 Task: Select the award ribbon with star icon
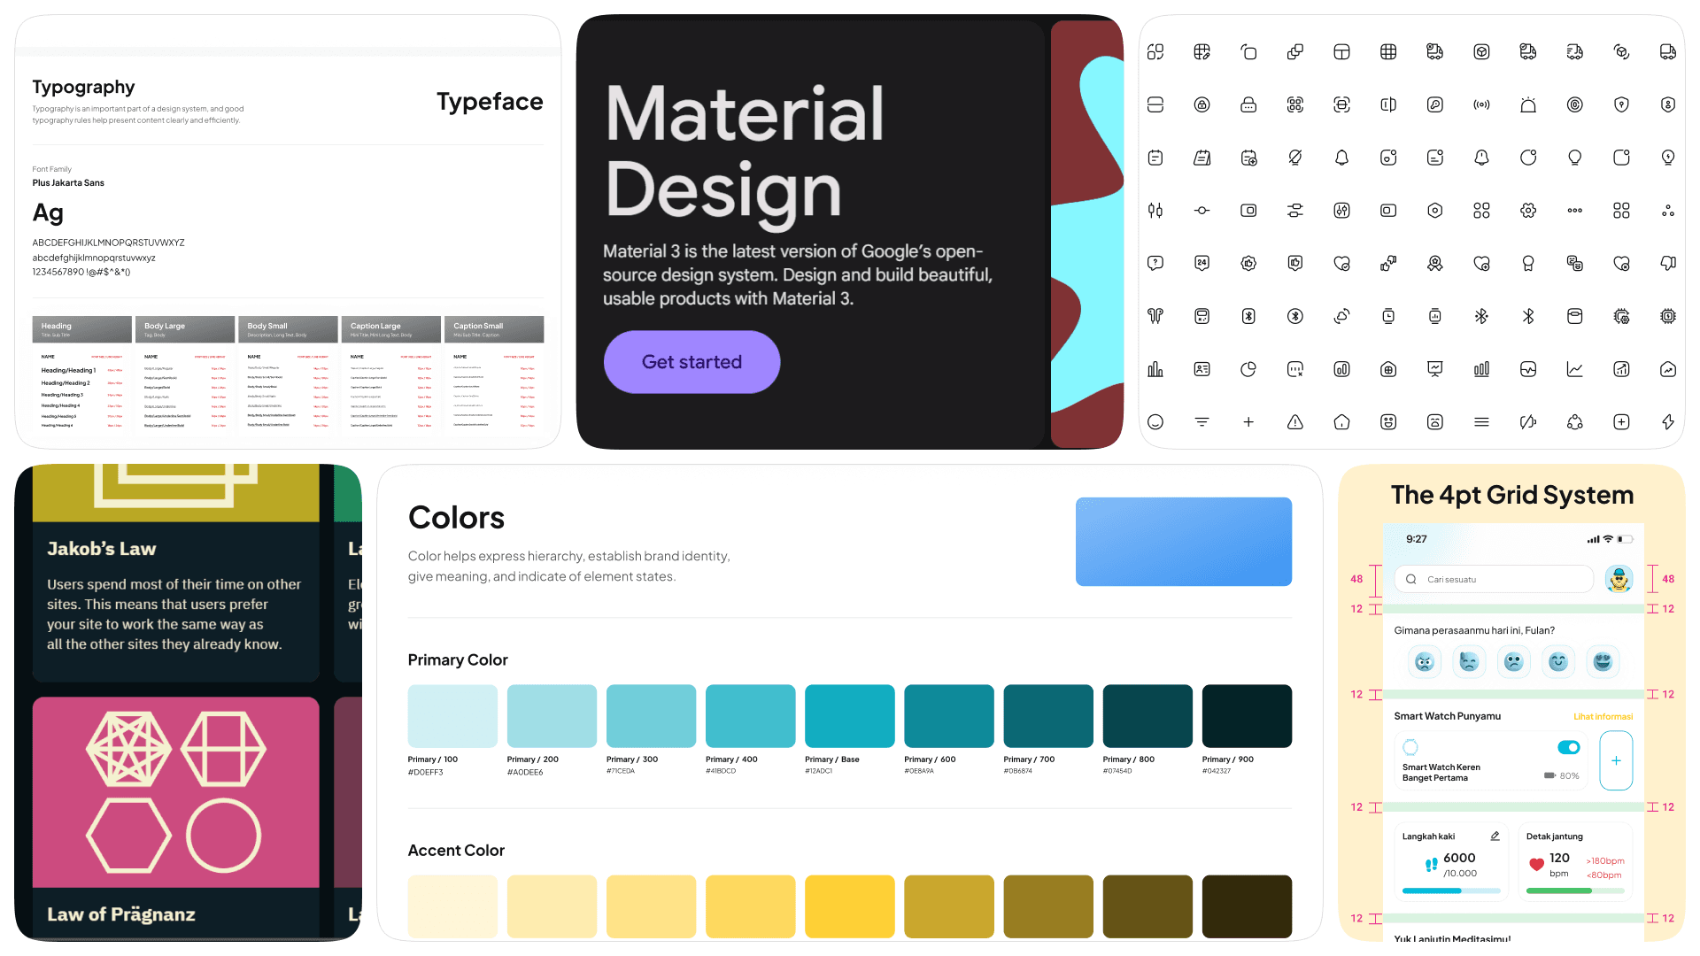[1435, 263]
